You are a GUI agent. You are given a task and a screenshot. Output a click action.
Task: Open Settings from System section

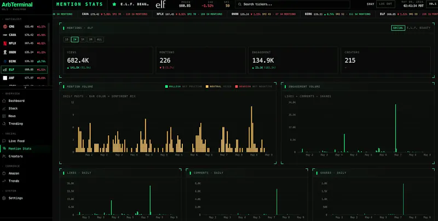point(16,198)
